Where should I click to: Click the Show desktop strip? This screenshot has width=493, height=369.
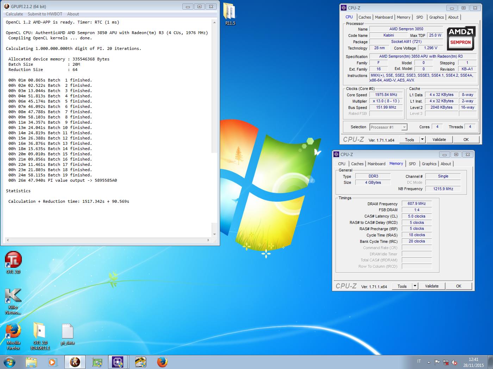coord(490,362)
